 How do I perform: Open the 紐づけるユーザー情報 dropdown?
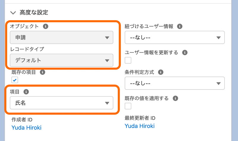175,37
